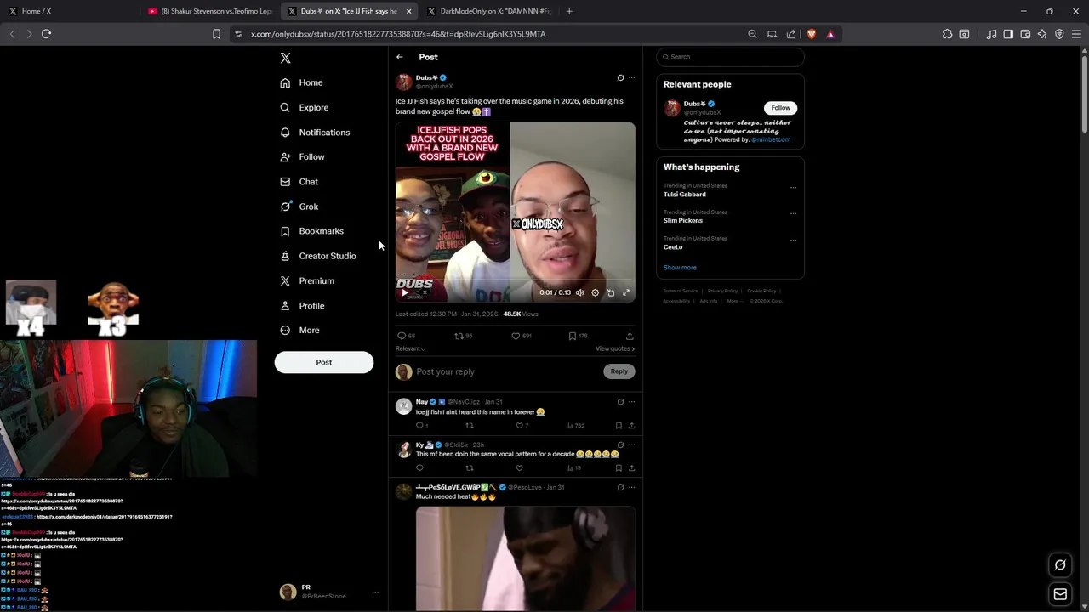This screenshot has height=612, width=1089.
Task: Click the large white Post button
Action: click(324, 362)
